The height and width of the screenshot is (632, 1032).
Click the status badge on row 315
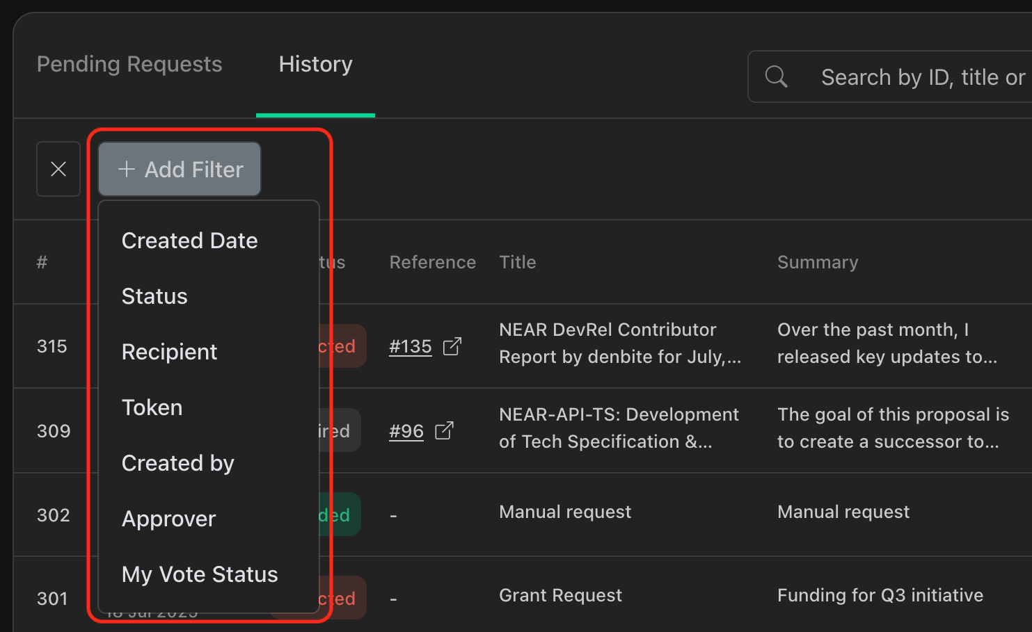[x=341, y=346]
